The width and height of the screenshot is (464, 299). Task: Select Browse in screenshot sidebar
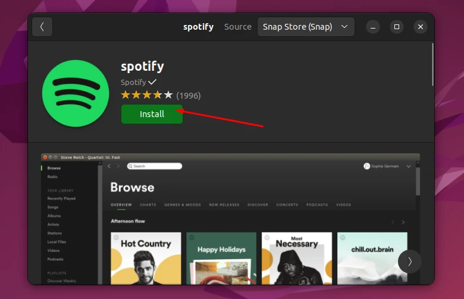(x=54, y=168)
